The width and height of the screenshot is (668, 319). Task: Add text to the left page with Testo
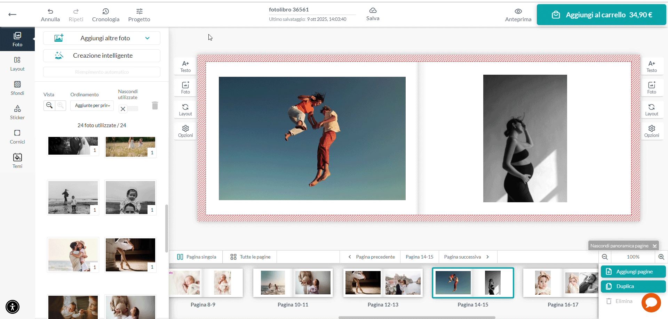click(185, 66)
